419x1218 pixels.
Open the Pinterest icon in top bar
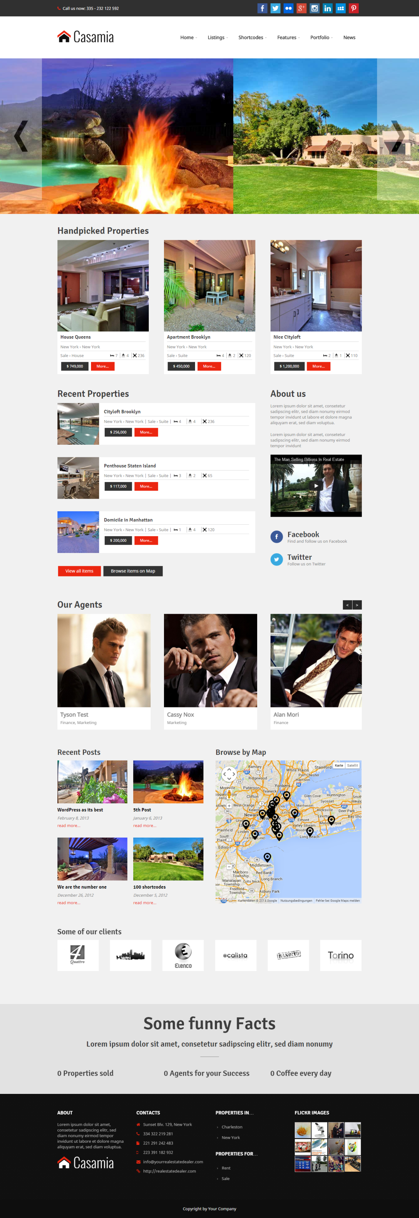tap(353, 8)
